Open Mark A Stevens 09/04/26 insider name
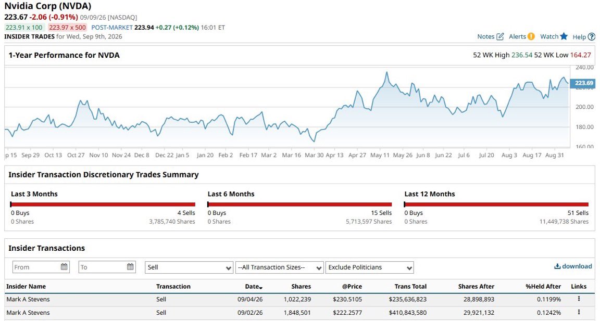 point(28,299)
